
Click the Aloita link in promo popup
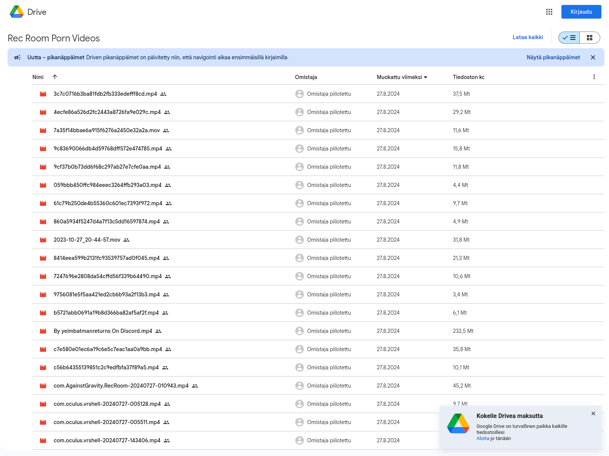(x=483, y=439)
